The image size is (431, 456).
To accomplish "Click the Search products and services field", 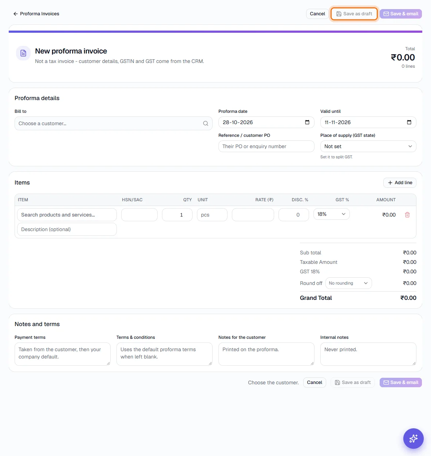I will (x=67, y=215).
